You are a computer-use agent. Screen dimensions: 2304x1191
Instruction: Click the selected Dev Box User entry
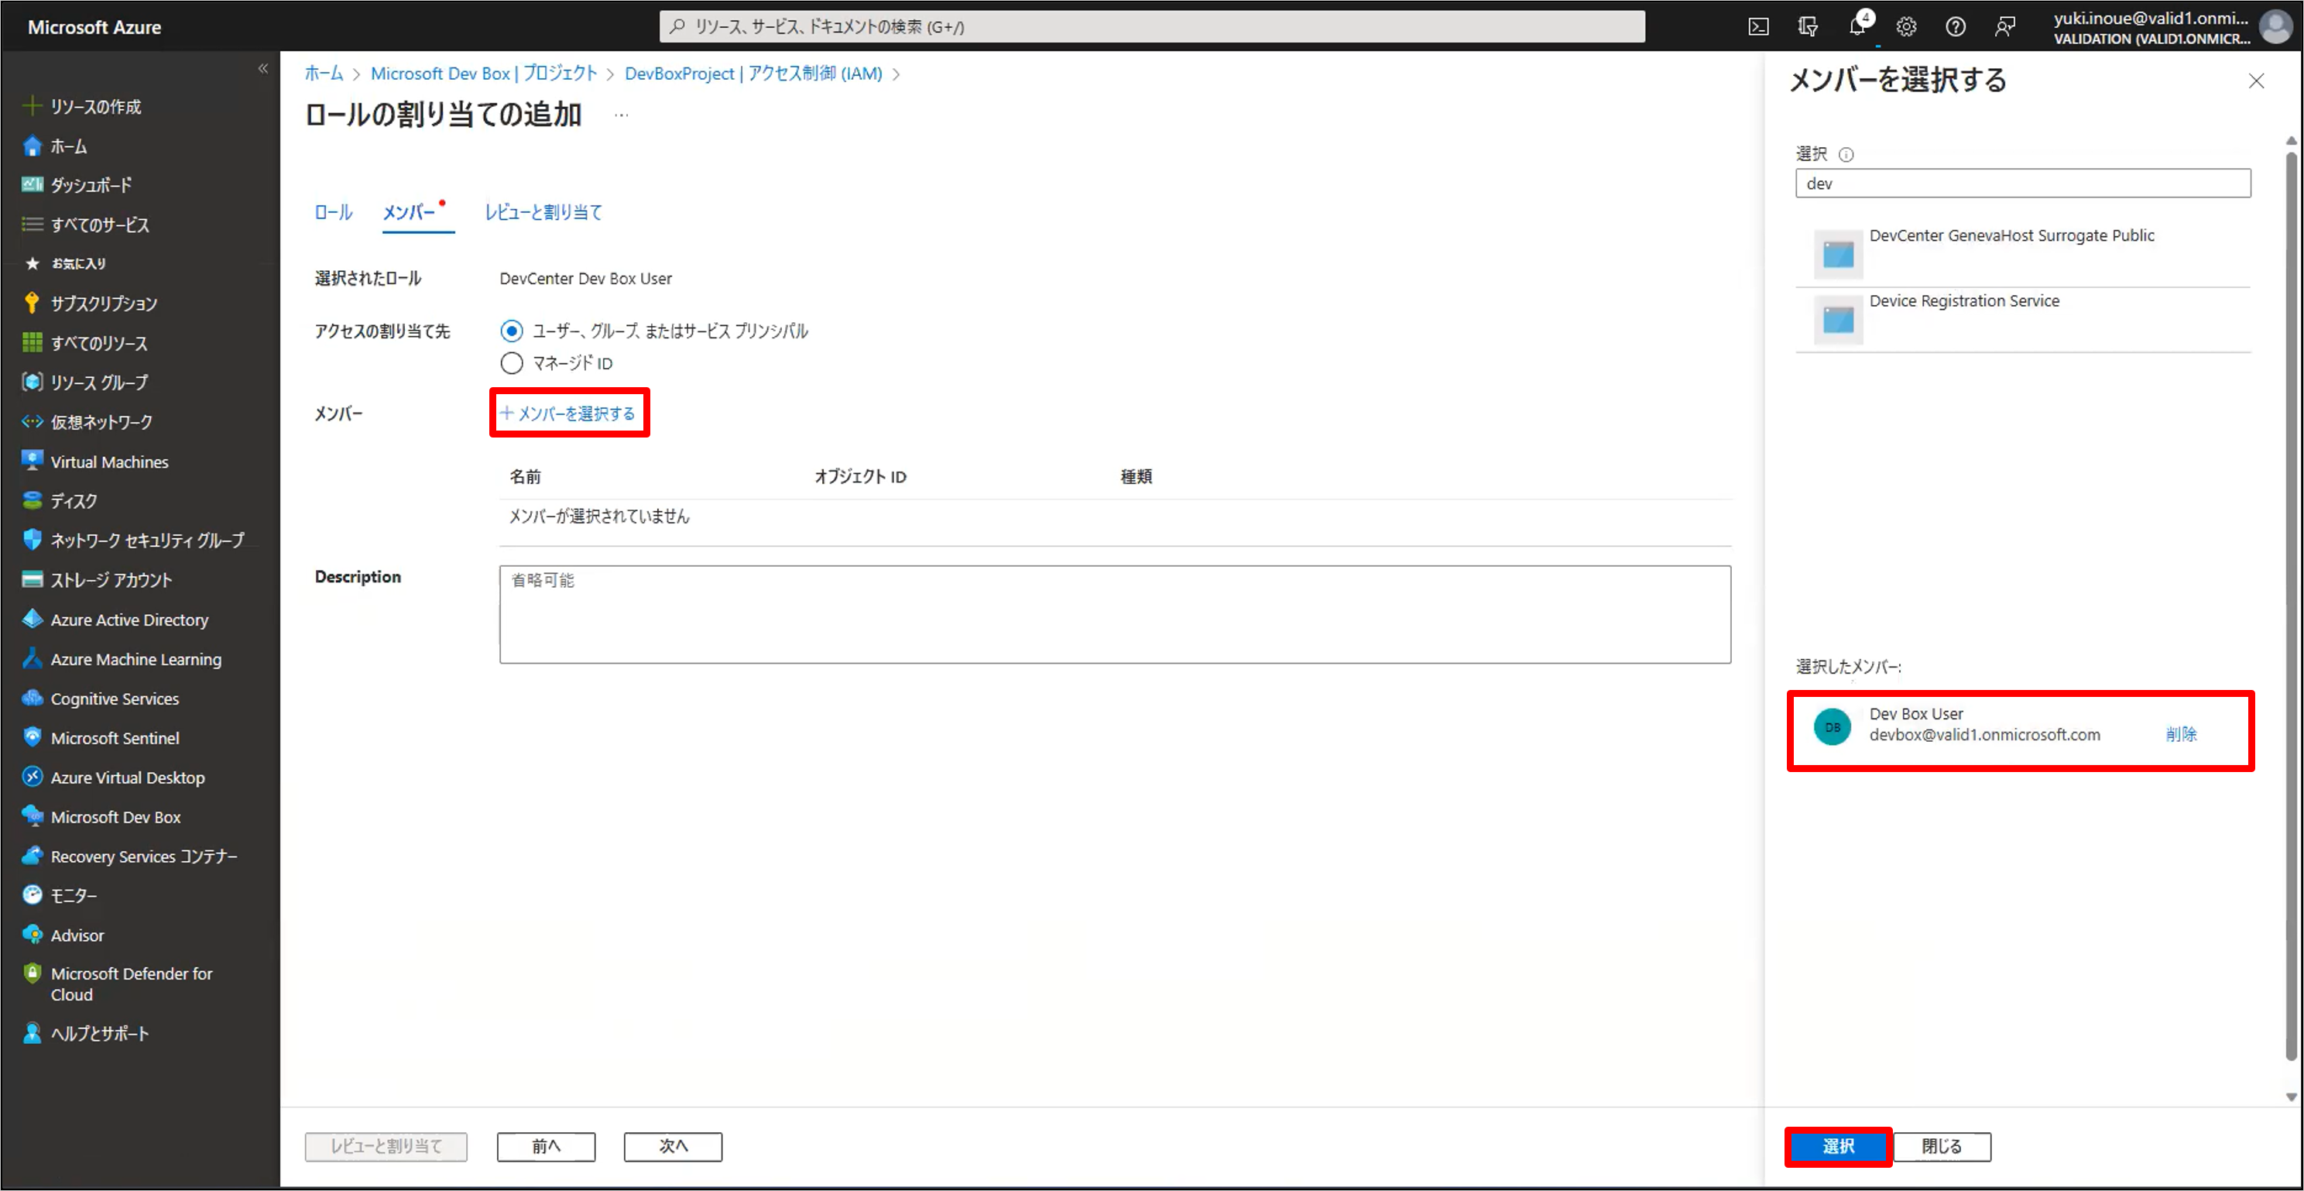coord(2021,730)
